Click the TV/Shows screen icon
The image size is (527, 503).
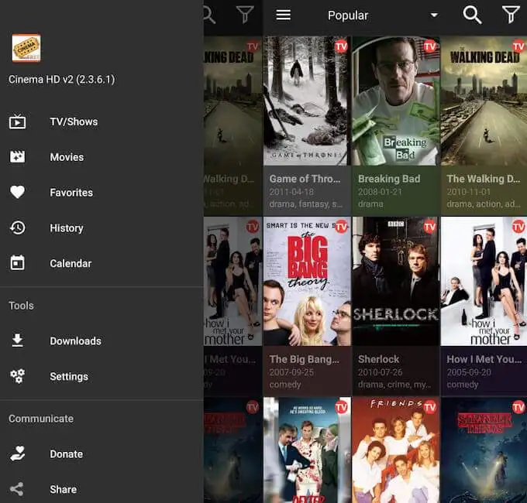[x=18, y=121]
